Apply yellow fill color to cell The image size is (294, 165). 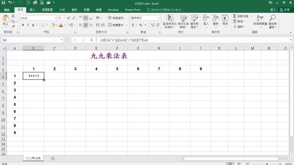53,25
